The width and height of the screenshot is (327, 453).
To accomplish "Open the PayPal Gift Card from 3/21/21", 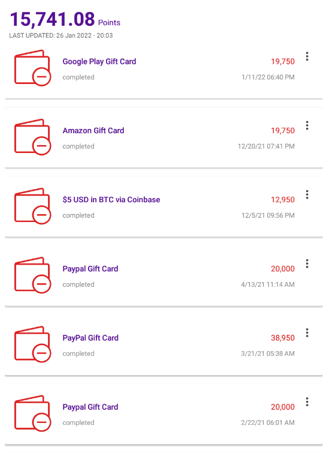I will pos(90,338).
